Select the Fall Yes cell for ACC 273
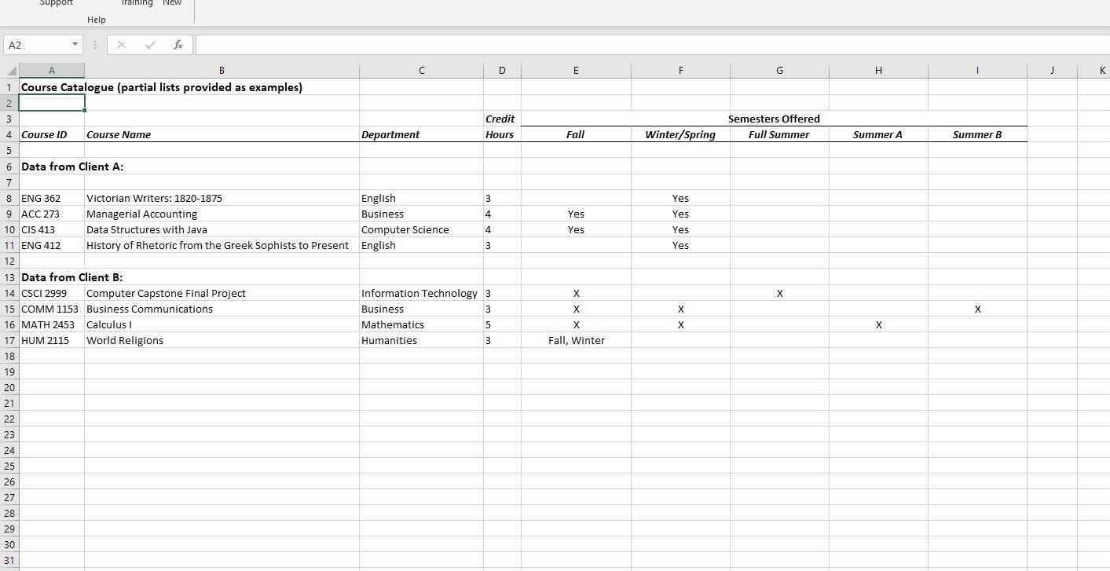 [576, 214]
